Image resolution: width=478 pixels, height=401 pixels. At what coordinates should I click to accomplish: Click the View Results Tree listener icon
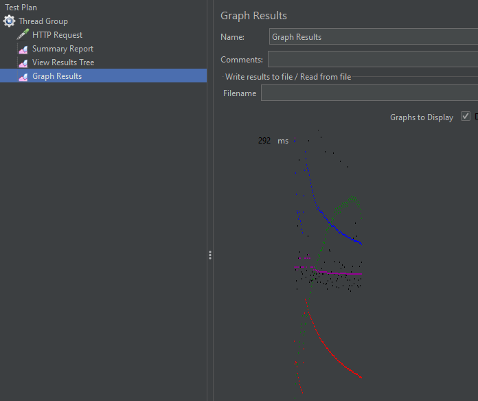coord(23,62)
